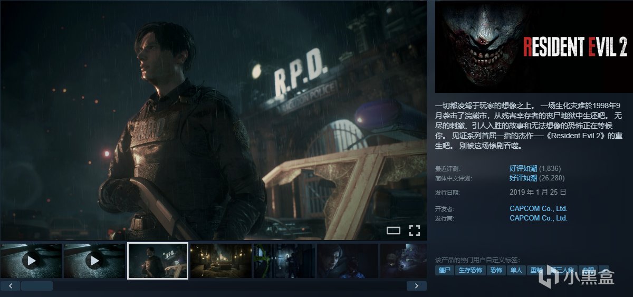Viewport: 633px width, 297px height.
Task: Click the 该产品的热门用户自定义标签 heading
Action: [x=478, y=260]
